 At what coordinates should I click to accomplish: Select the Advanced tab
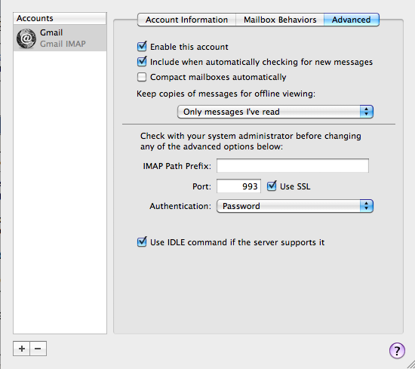pos(352,20)
